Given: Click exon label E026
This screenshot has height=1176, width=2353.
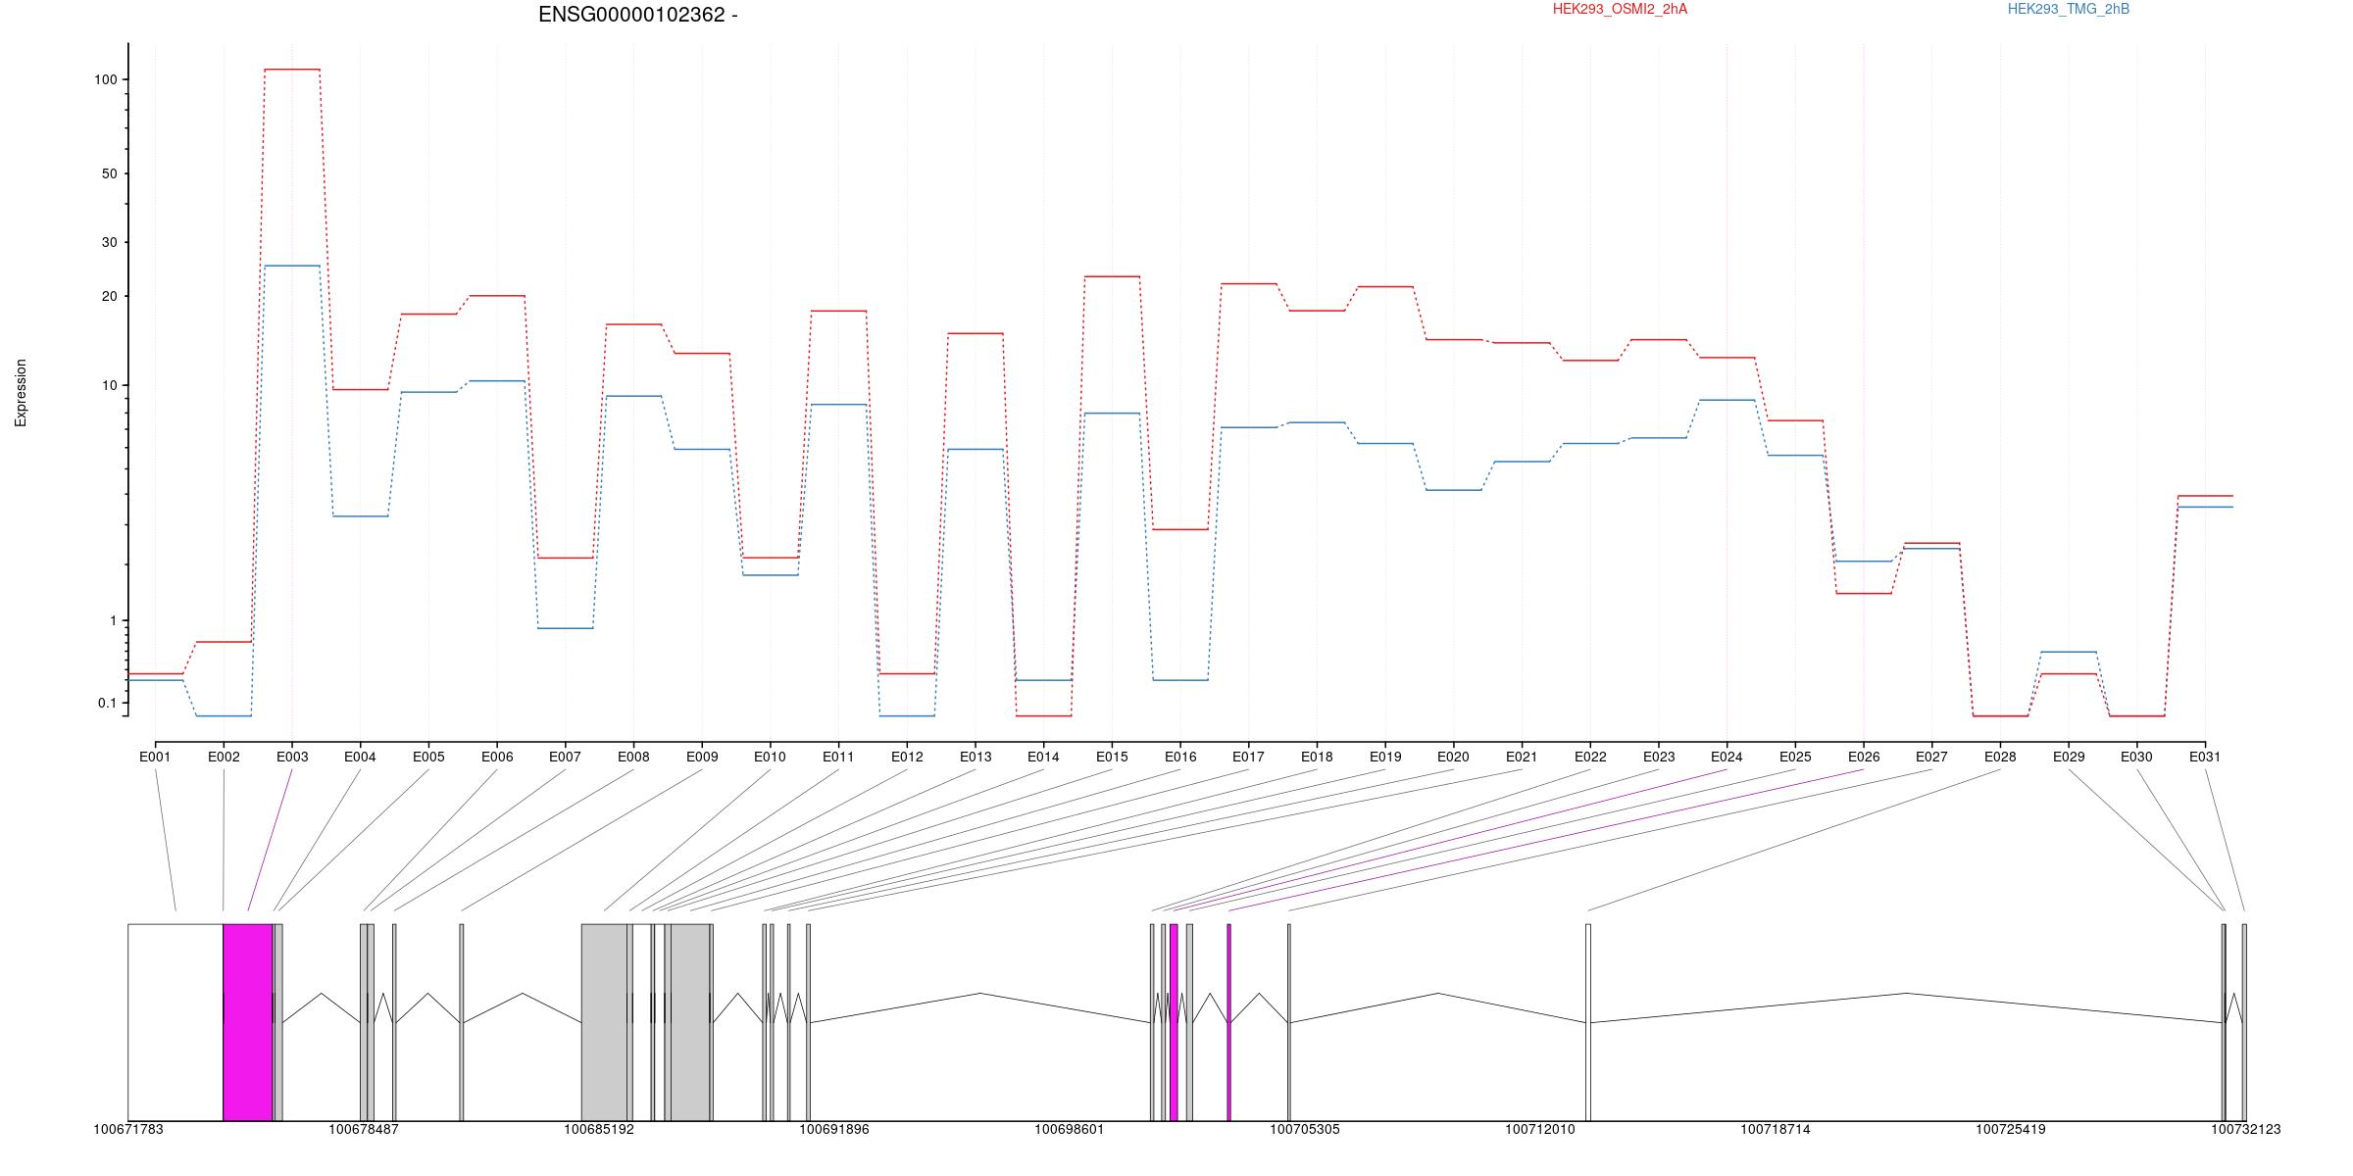Looking at the screenshot, I should pyautogui.click(x=1864, y=758).
